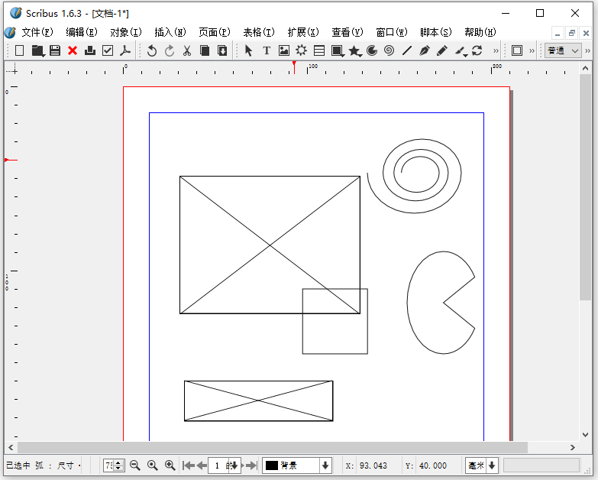Screen dimensions: 598x480
Task: Select the Image Frame tool
Action: pos(284,50)
